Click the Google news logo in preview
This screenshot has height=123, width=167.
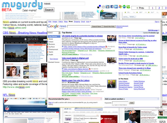(57, 26)
